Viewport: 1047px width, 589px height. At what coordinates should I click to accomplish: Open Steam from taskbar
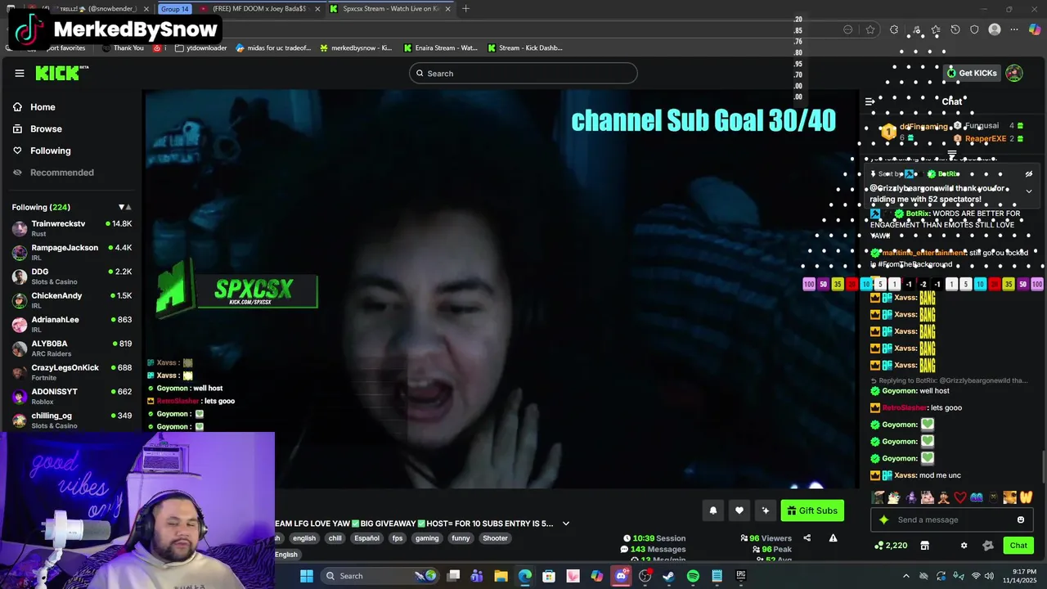pos(668,576)
